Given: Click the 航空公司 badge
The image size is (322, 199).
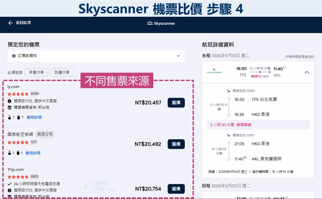Looking at the screenshot, I should [45, 134].
